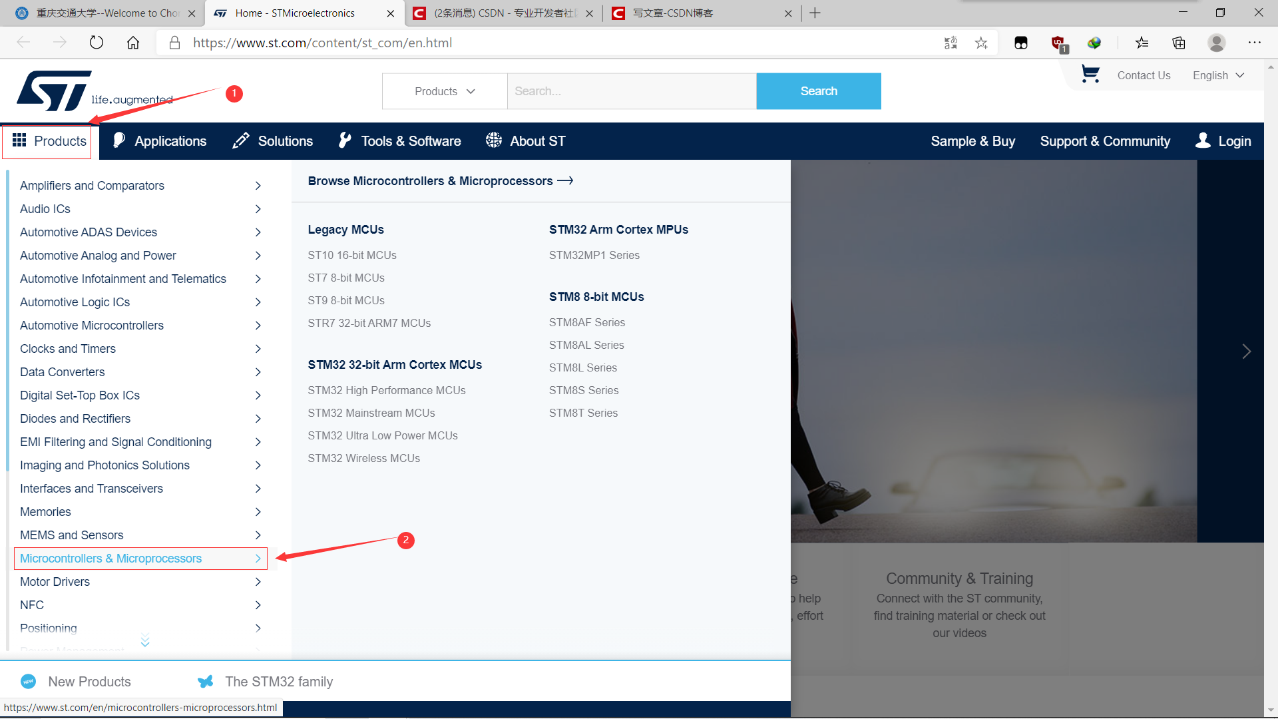Add page to favorites star icon

point(981,43)
